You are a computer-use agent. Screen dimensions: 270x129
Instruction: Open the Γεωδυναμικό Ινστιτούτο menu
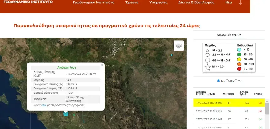click(94, 2)
